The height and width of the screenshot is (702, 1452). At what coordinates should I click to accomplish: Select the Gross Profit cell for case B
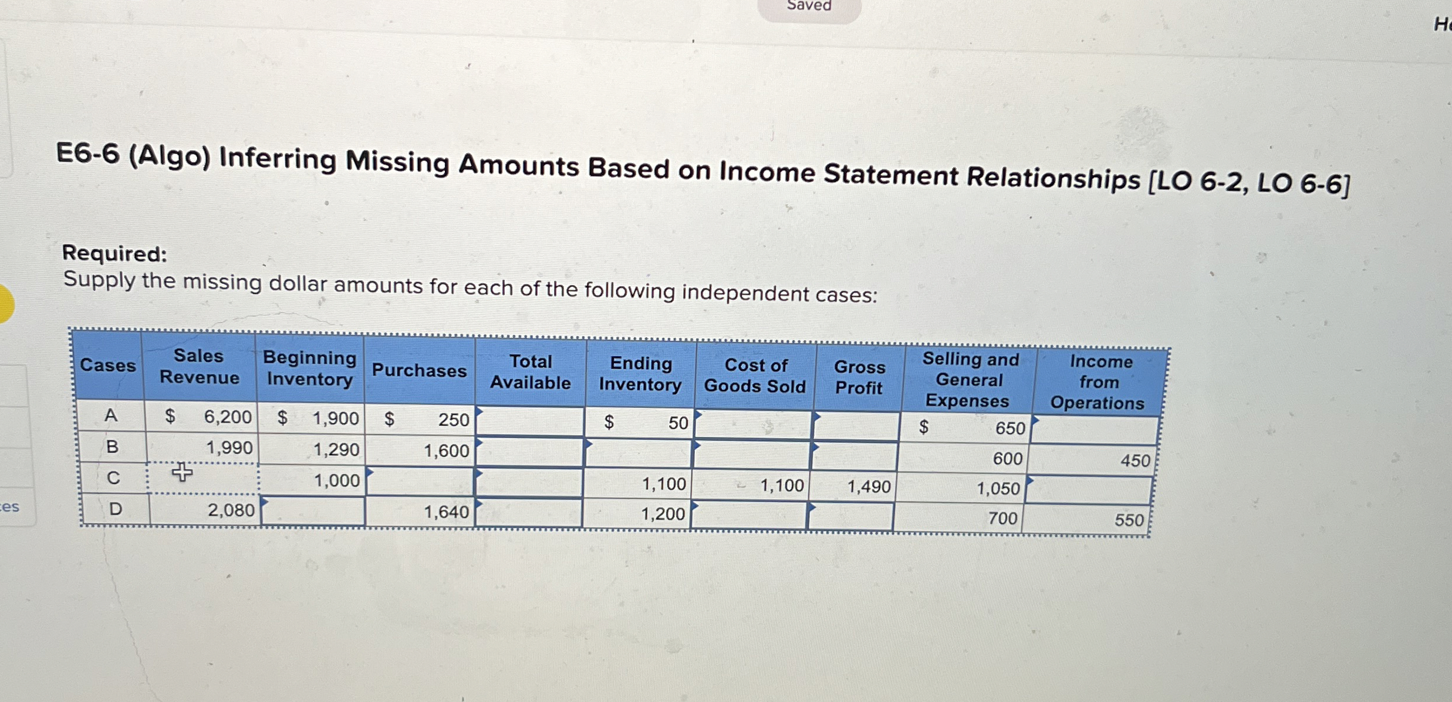(x=854, y=457)
